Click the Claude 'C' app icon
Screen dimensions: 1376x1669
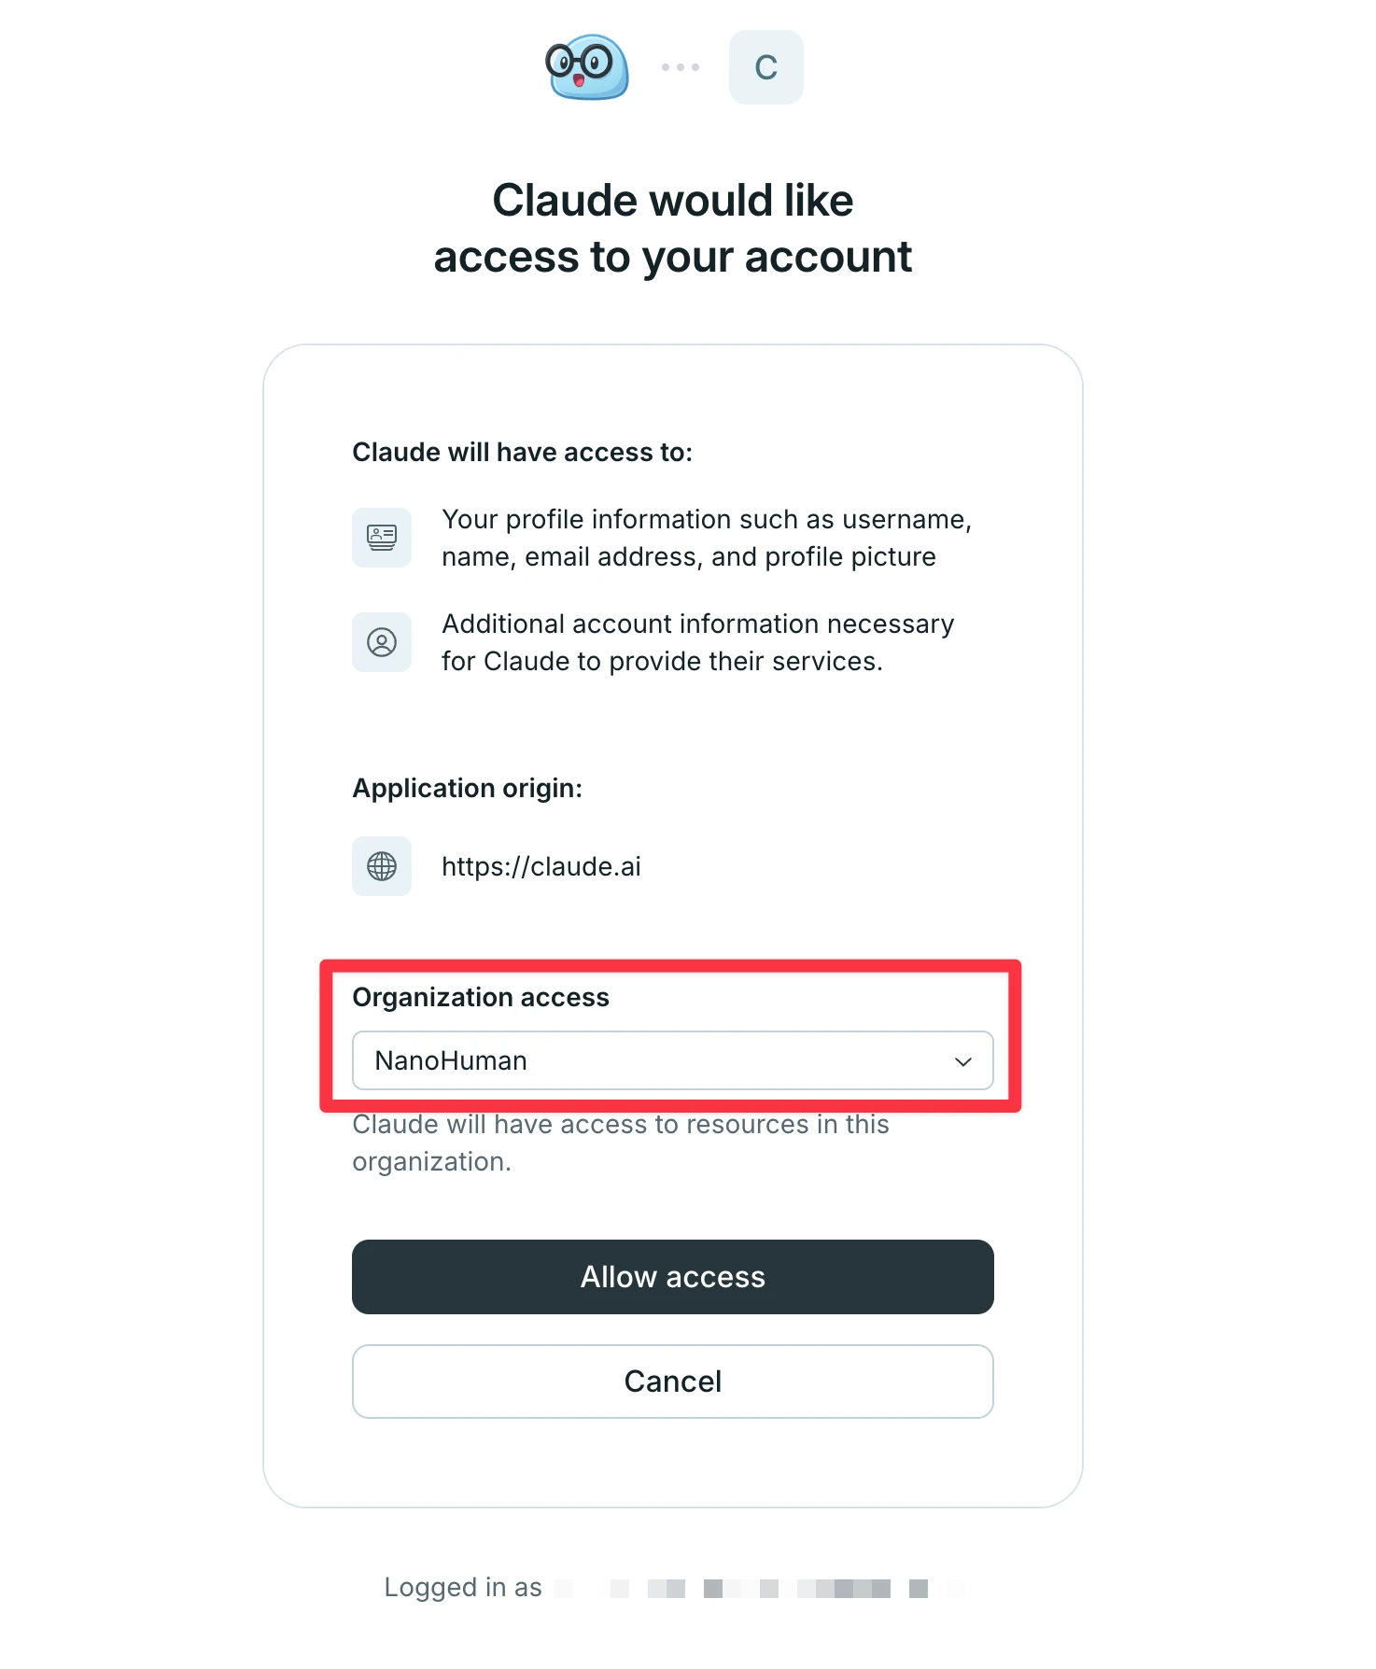click(x=765, y=67)
